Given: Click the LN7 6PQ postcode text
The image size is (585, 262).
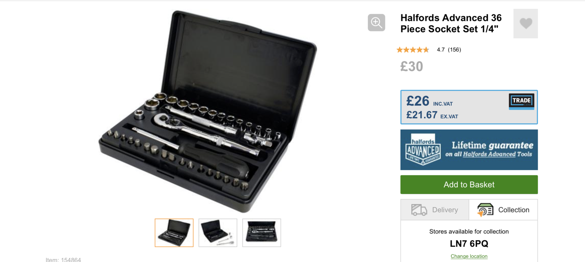Looking at the screenshot, I should (x=469, y=243).
